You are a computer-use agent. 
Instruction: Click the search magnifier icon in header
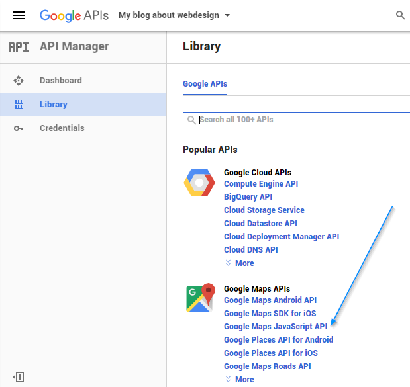(x=400, y=15)
